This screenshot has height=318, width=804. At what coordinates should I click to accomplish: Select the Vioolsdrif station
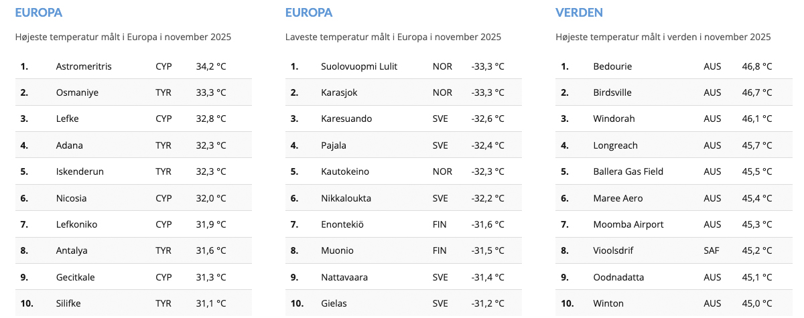[612, 250]
